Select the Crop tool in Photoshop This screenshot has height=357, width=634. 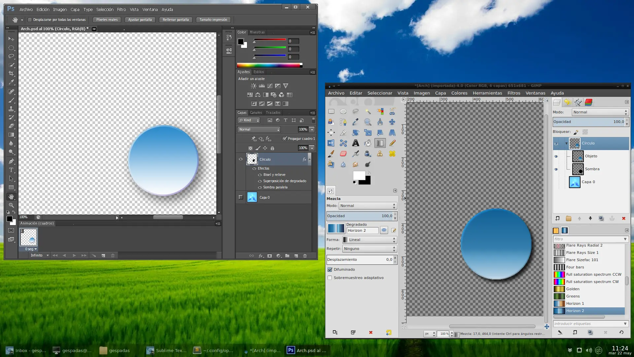tap(11, 73)
